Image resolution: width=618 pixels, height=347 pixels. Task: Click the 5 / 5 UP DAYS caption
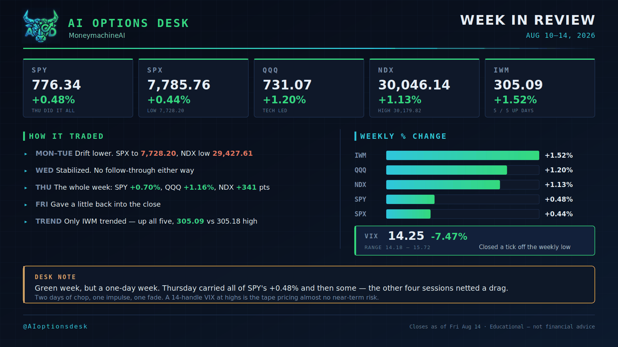pyautogui.click(x=514, y=111)
